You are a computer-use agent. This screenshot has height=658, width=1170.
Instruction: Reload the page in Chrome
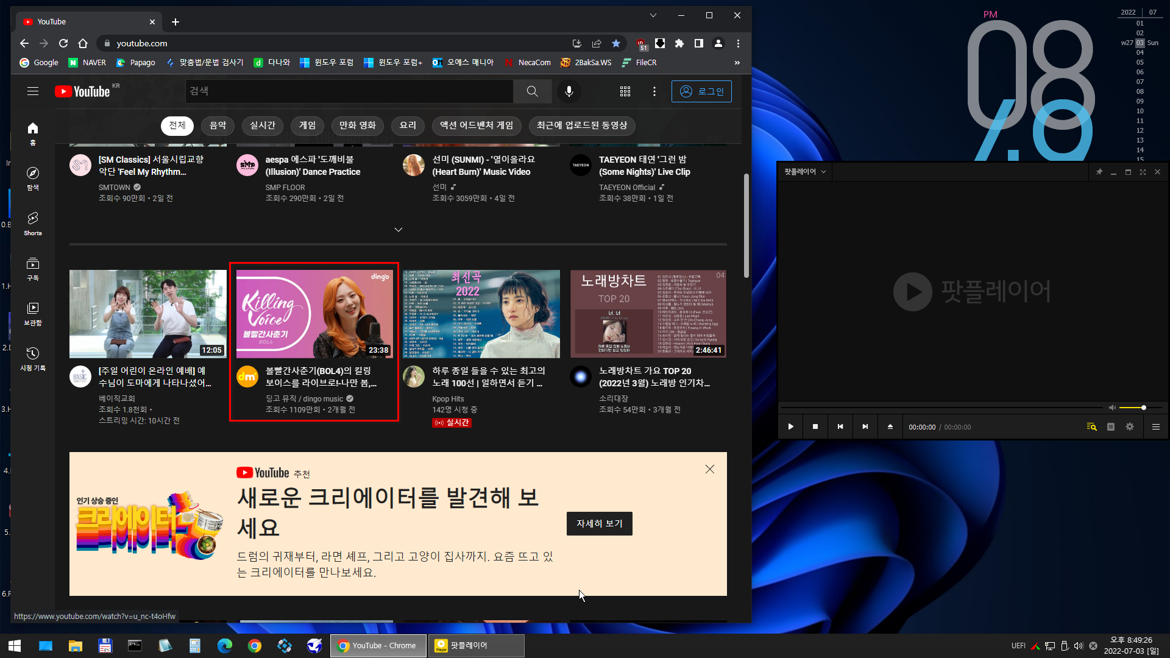click(63, 43)
